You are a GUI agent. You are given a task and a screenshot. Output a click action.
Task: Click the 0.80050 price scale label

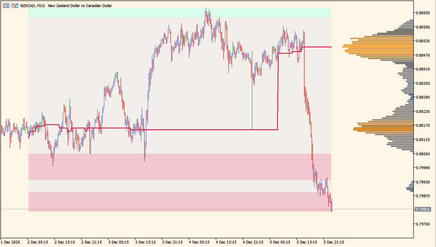pos(423,154)
